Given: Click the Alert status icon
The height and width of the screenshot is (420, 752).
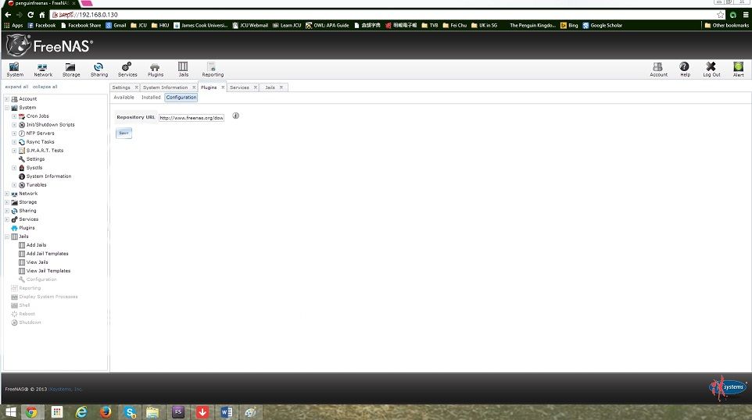Looking at the screenshot, I should [x=738, y=69].
